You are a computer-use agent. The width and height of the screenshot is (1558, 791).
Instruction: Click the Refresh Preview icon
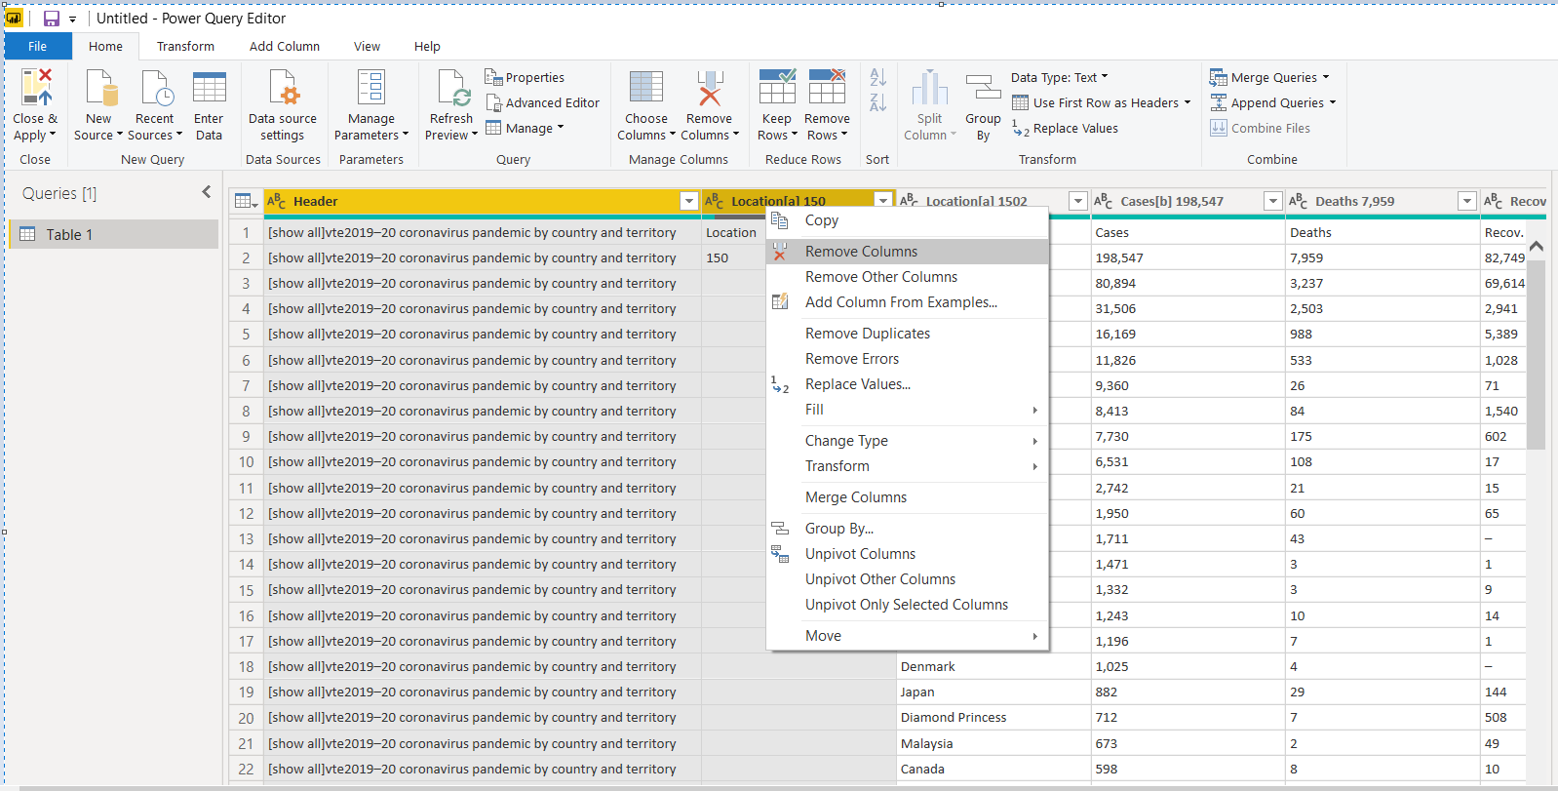[x=452, y=88]
